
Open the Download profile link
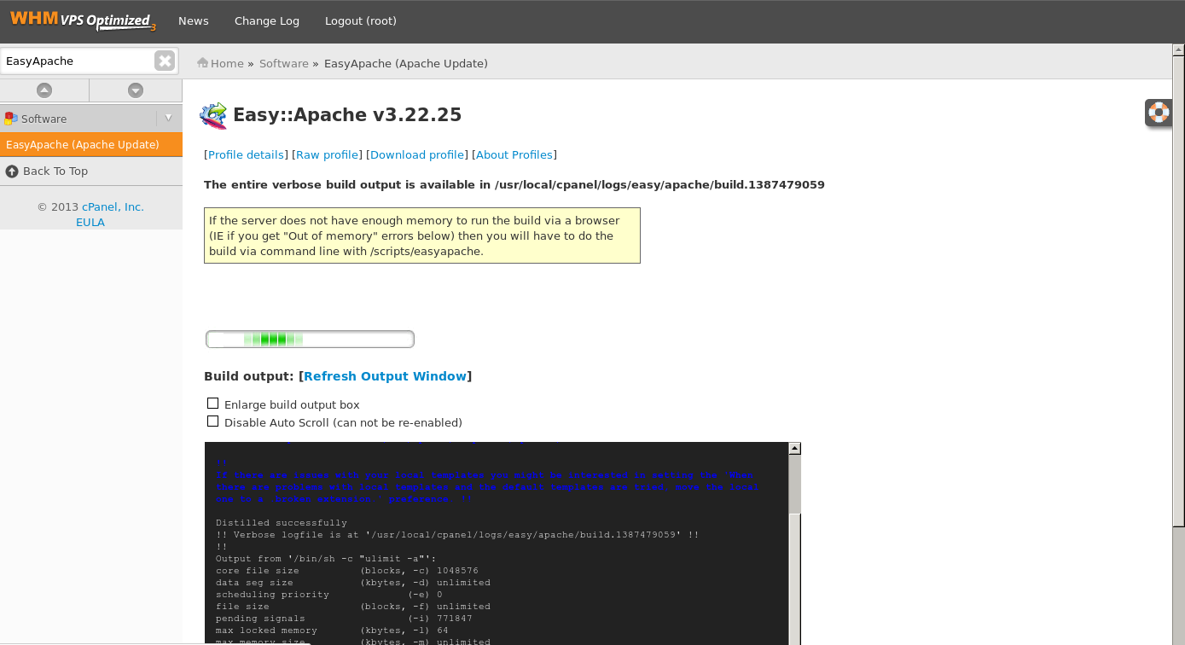(418, 155)
